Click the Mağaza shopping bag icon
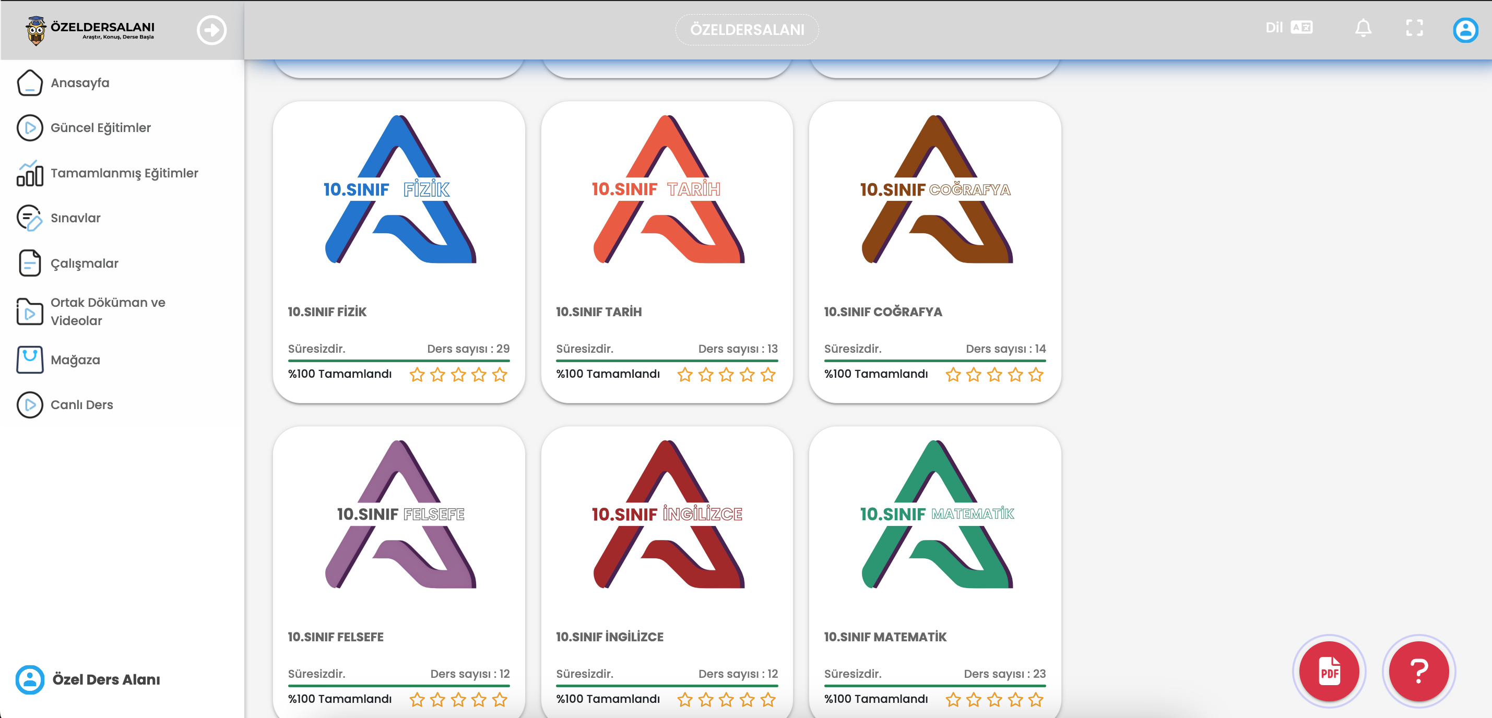Screen dimensions: 1492x718 (30, 360)
